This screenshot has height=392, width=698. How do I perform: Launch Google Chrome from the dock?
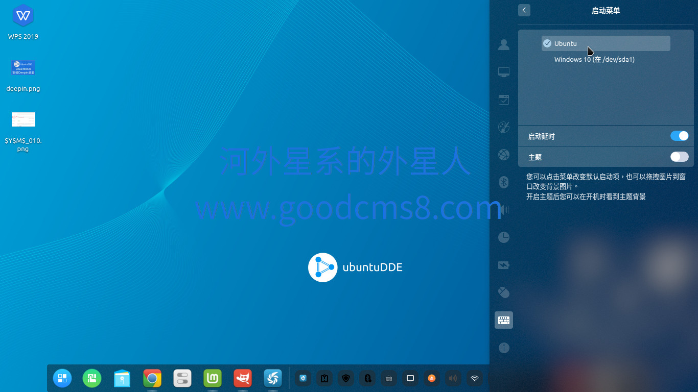(x=152, y=378)
